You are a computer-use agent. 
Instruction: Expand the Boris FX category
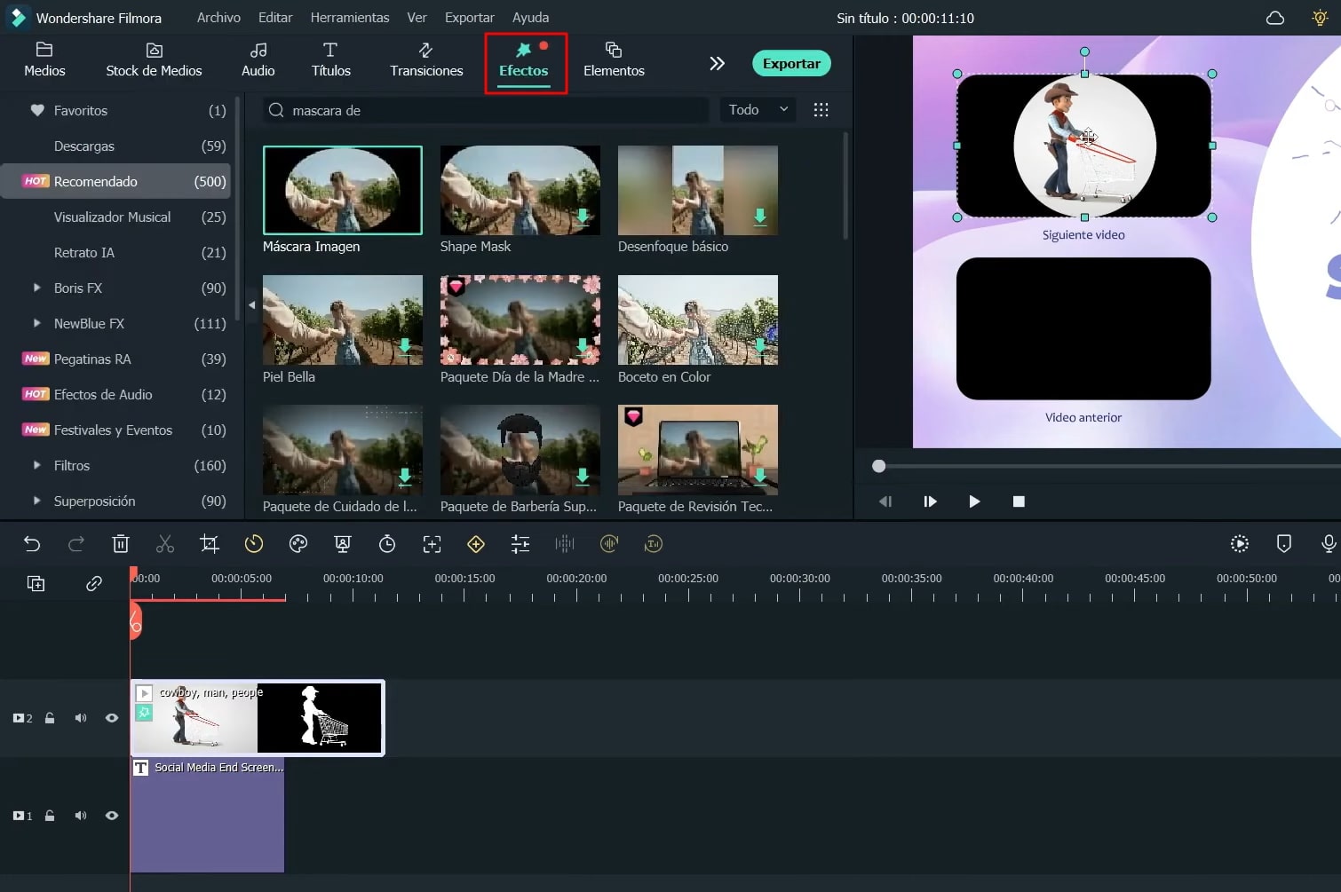(36, 288)
